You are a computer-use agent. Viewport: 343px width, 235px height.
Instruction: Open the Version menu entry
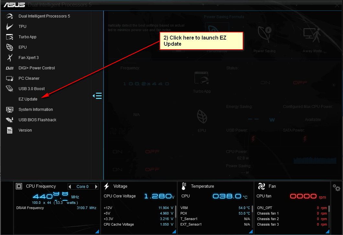[25, 130]
